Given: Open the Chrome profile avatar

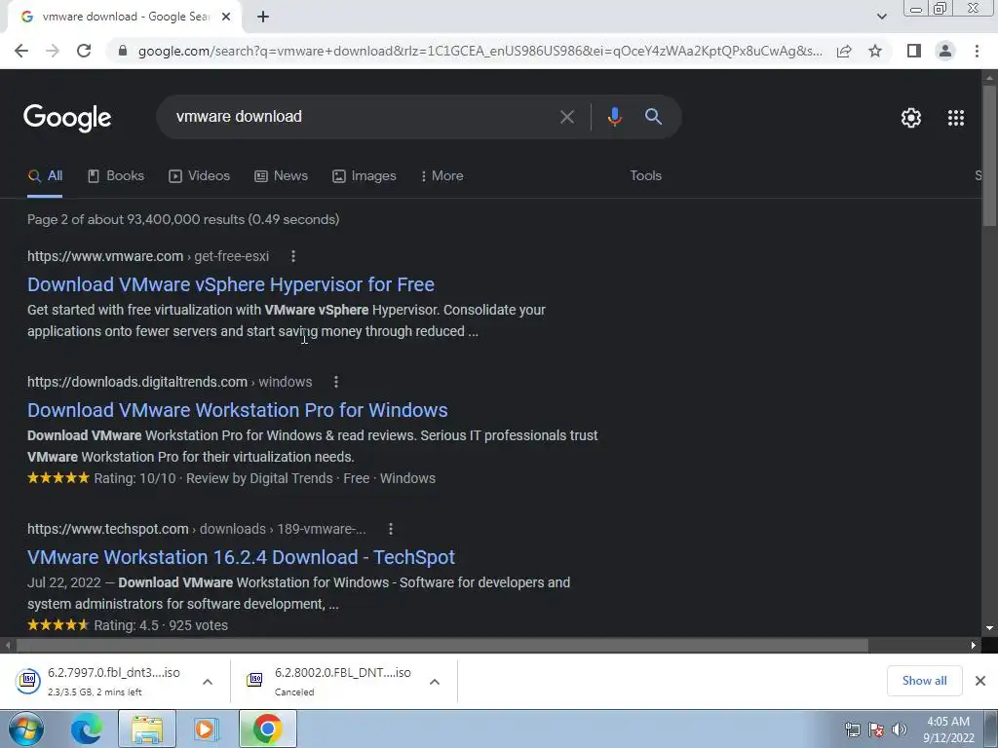Looking at the screenshot, I should [x=945, y=51].
